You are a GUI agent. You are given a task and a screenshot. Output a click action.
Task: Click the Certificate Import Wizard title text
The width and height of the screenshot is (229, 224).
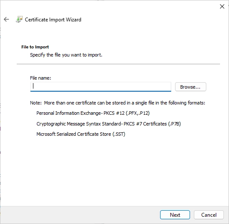tap(53, 20)
